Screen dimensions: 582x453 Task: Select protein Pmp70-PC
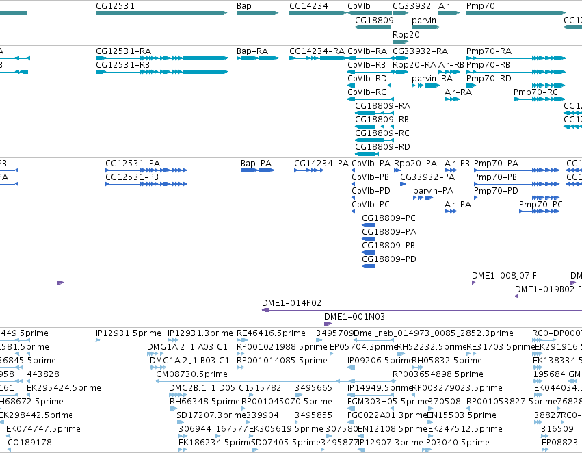(541, 204)
